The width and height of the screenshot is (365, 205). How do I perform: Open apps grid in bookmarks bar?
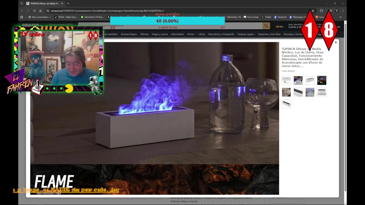(x=22, y=17)
